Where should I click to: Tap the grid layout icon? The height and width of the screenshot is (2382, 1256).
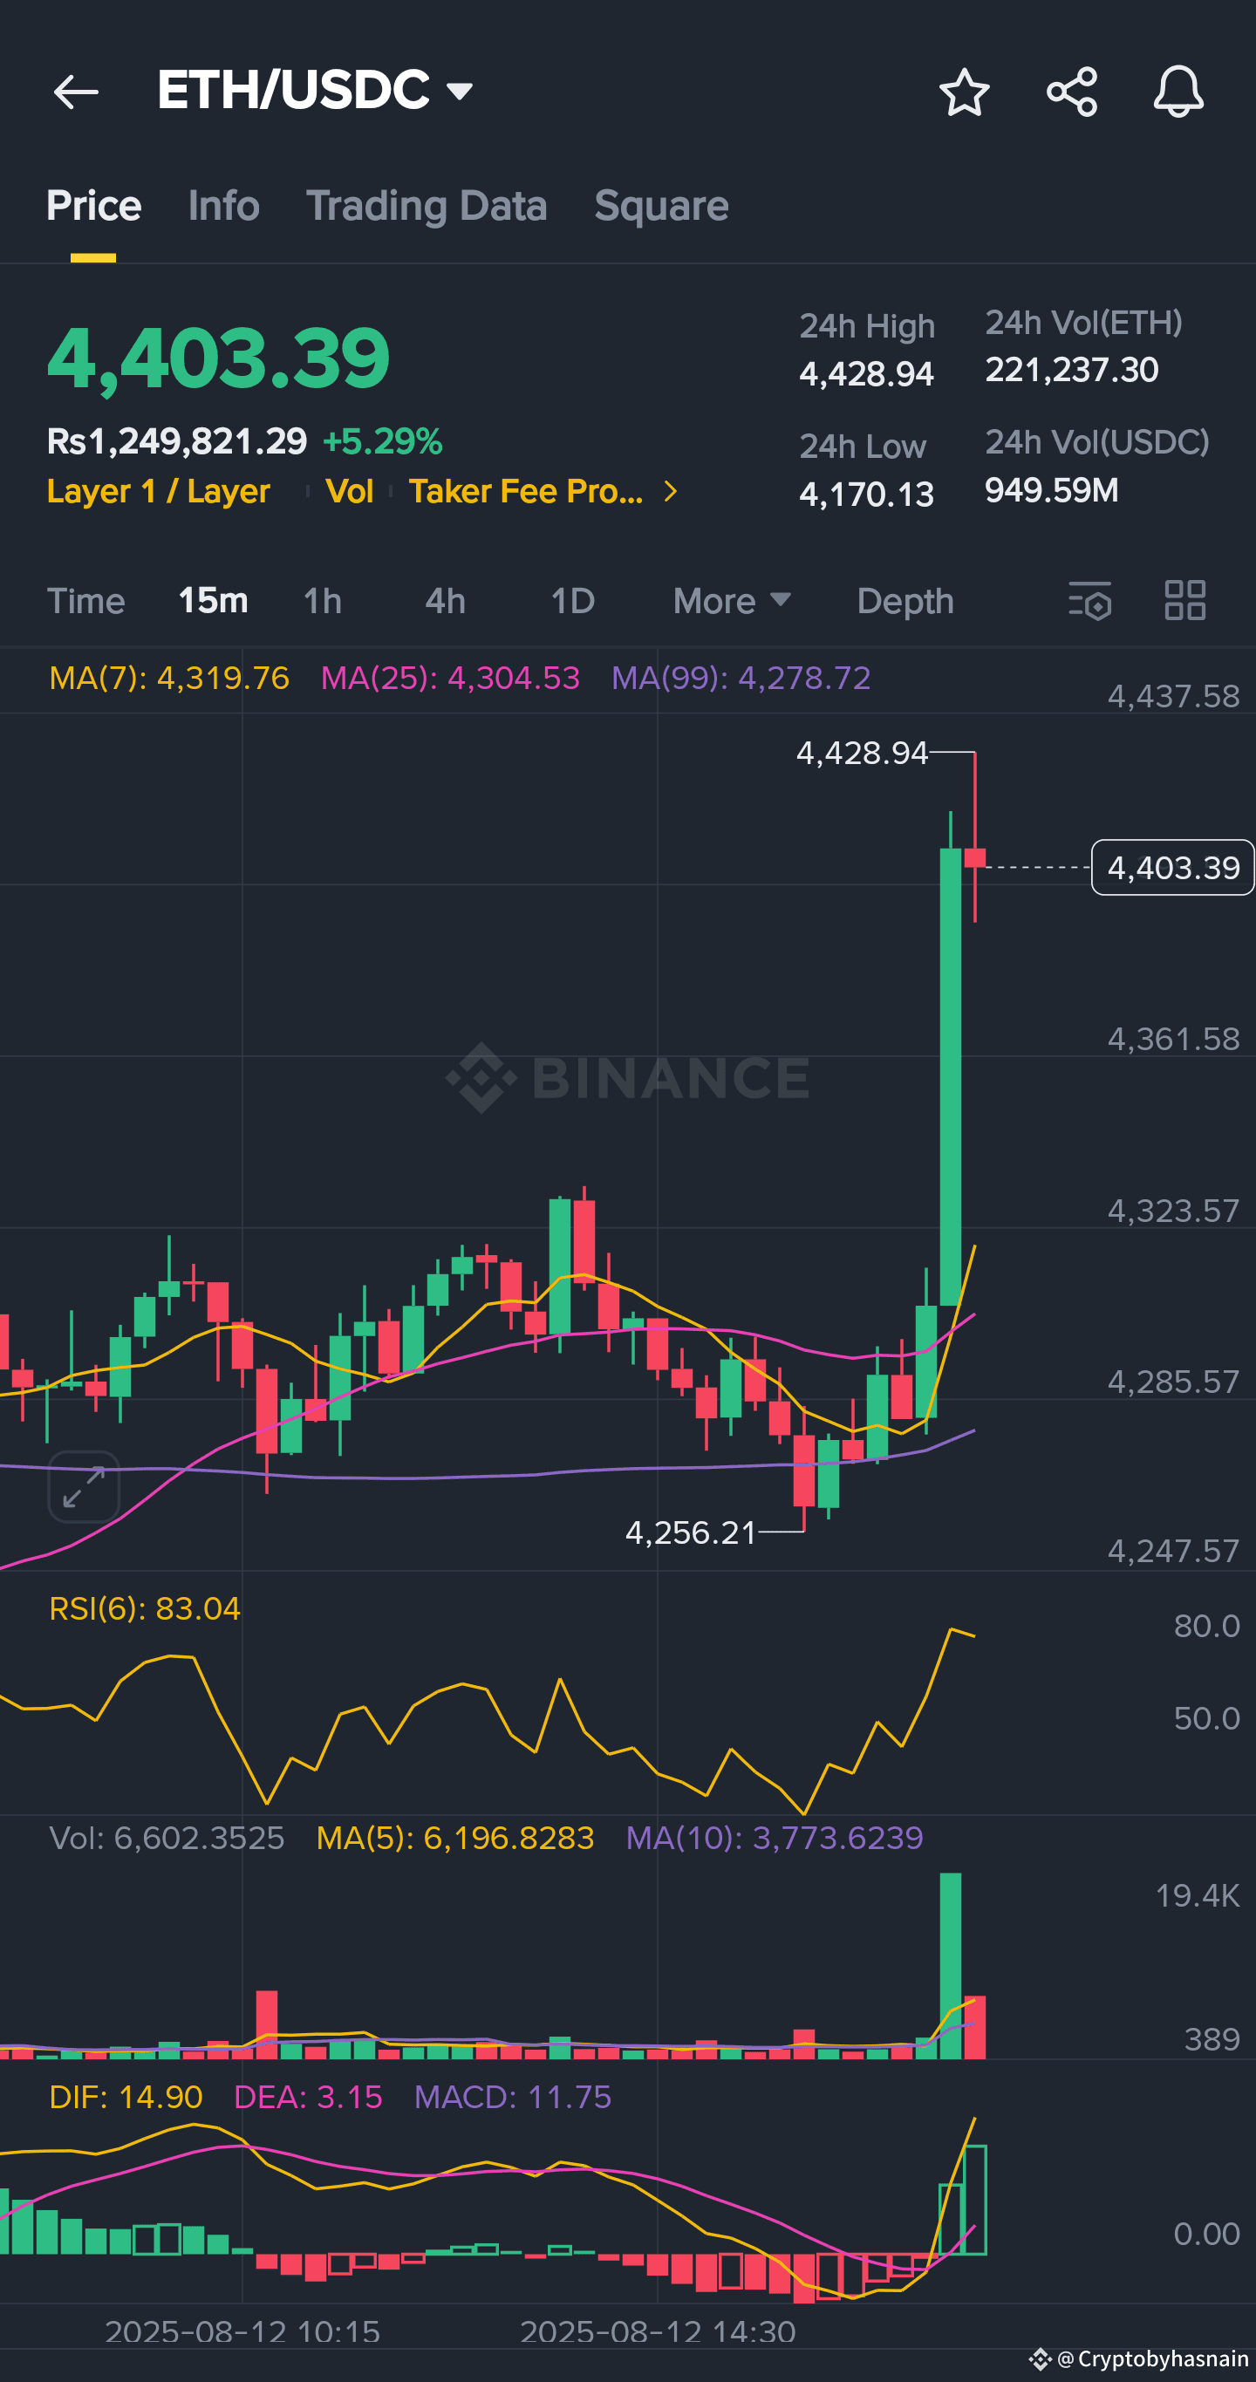1184,601
